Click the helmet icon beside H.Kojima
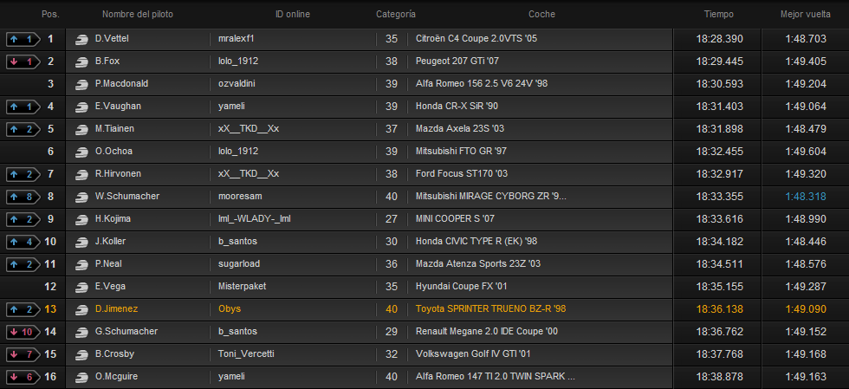The height and width of the screenshot is (389, 849). coord(81,219)
